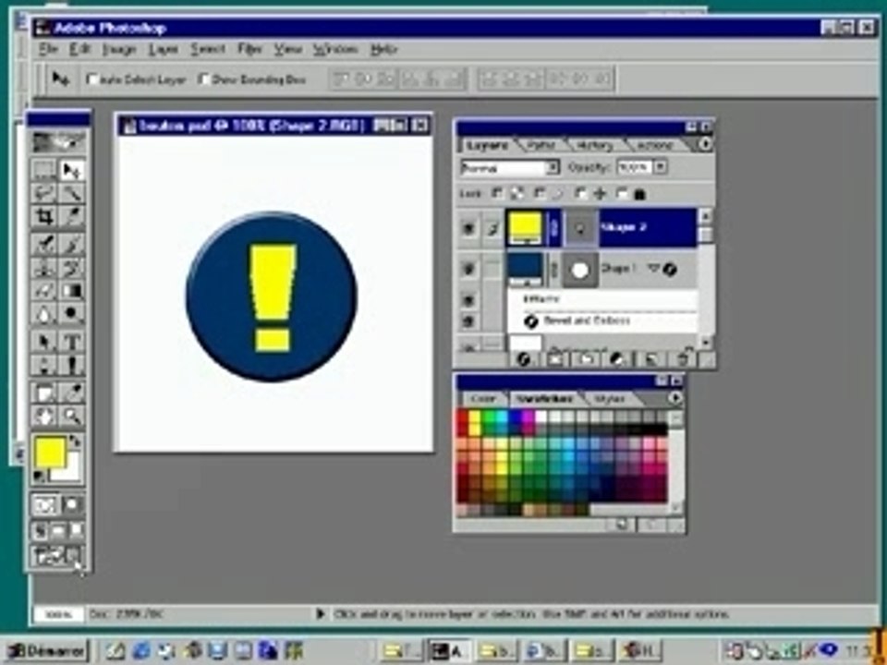This screenshot has width=887, height=665.
Task: Select the Notes tool
Action: pyautogui.click(x=43, y=393)
